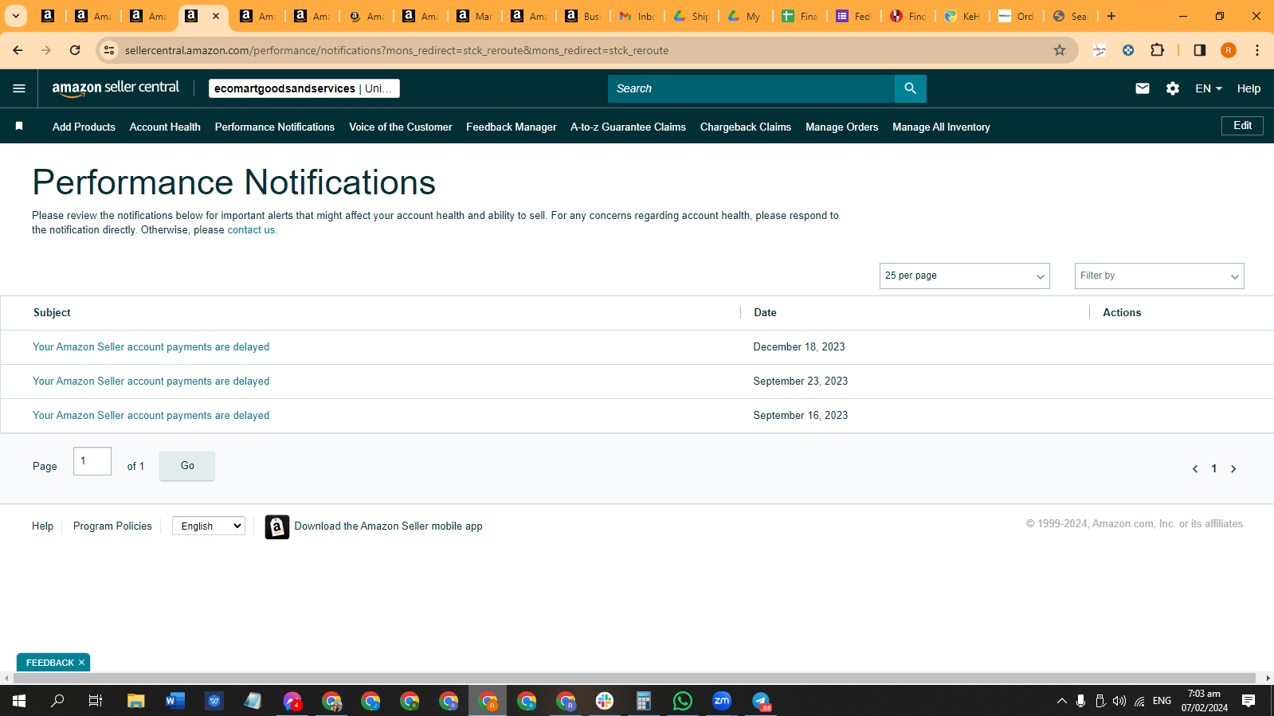The width and height of the screenshot is (1274, 716).
Task: Open the Chrome side panel
Action: coord(1200,50)
